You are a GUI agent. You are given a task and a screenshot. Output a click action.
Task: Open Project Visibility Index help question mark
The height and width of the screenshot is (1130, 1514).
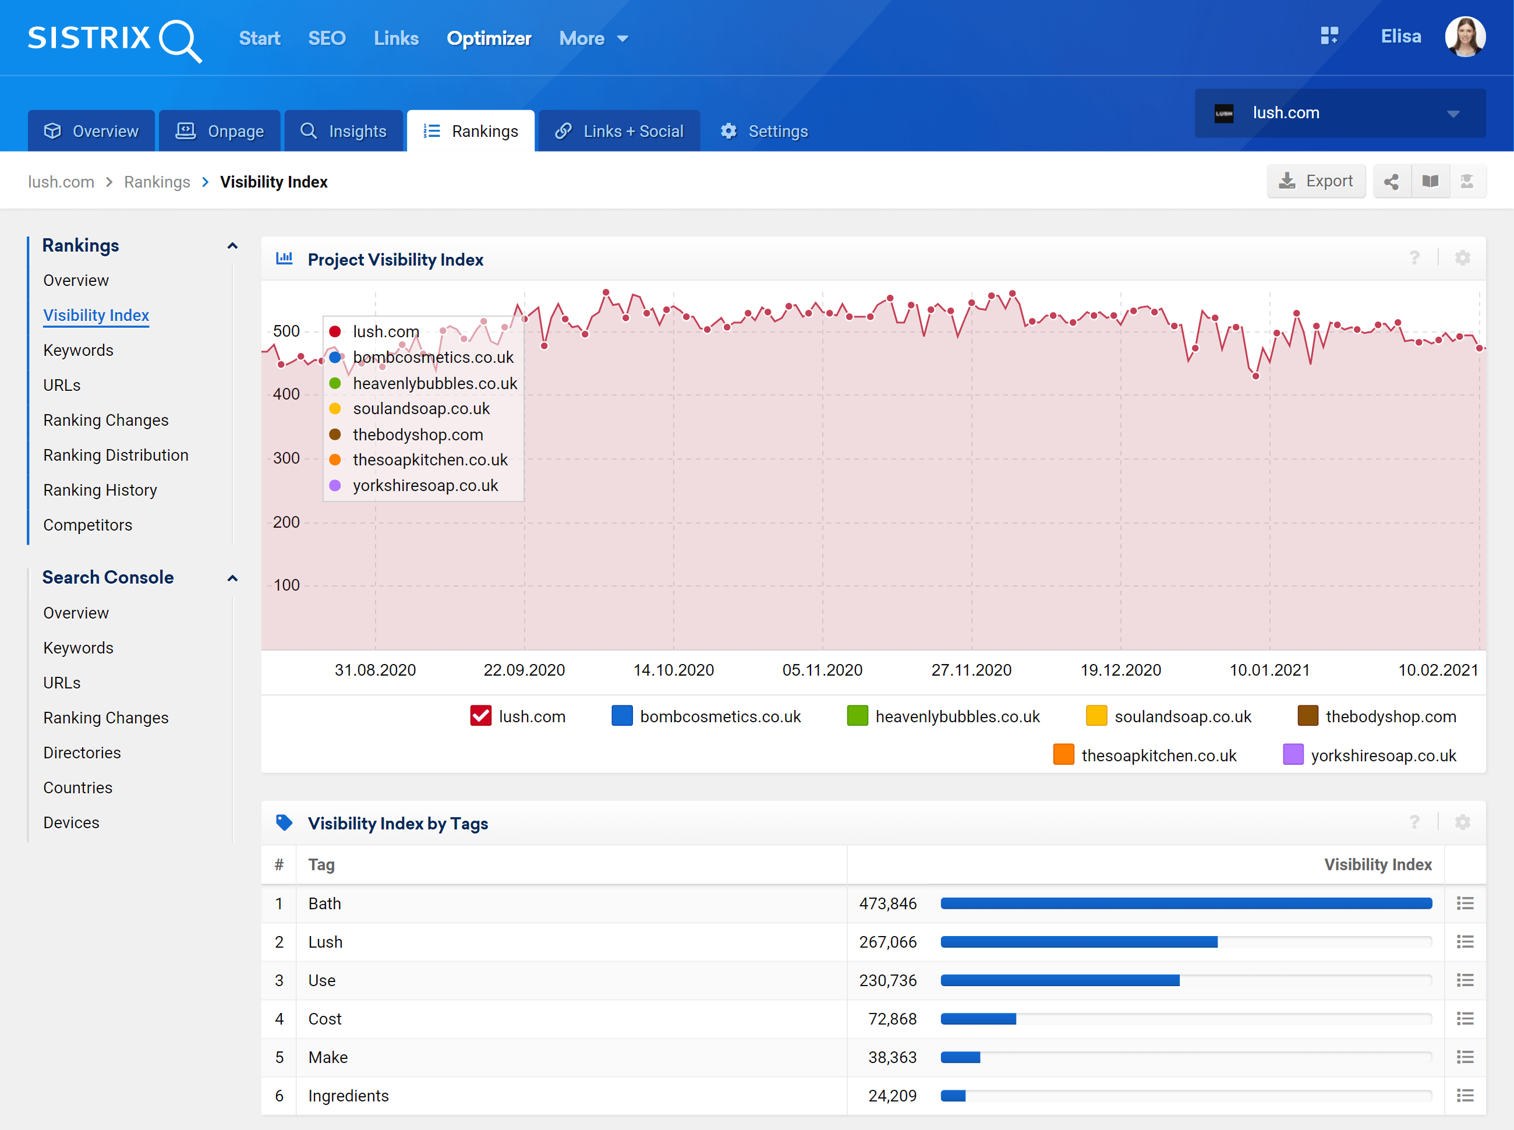[x=1414, y=258]
